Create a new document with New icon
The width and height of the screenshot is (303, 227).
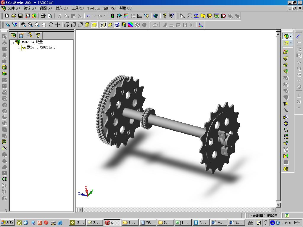point(7,16)
